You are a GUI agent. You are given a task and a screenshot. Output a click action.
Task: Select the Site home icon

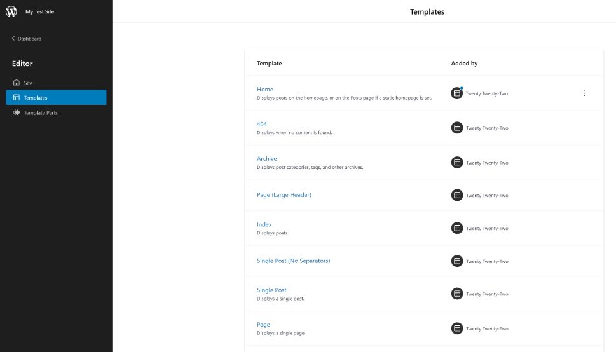tap(16, 83)
